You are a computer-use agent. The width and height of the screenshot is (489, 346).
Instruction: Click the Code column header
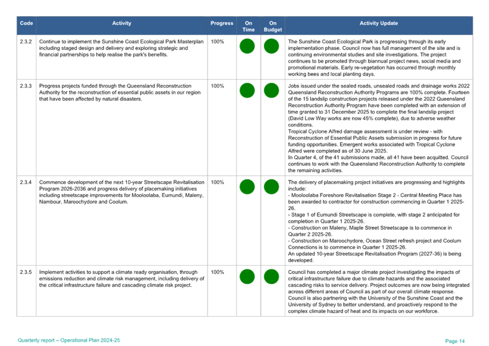(26, 23)
